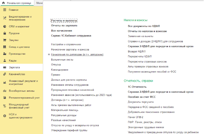Open Возврат НДФЛ
Image resolution: width=204 pixels, height=134 pixels.
(137, 51)
